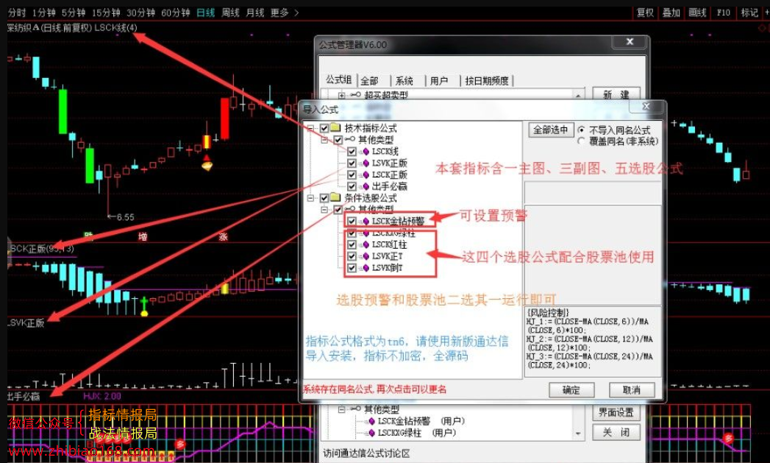Click the purple formula icon beside LSCK线

click(x=366, y=152)
